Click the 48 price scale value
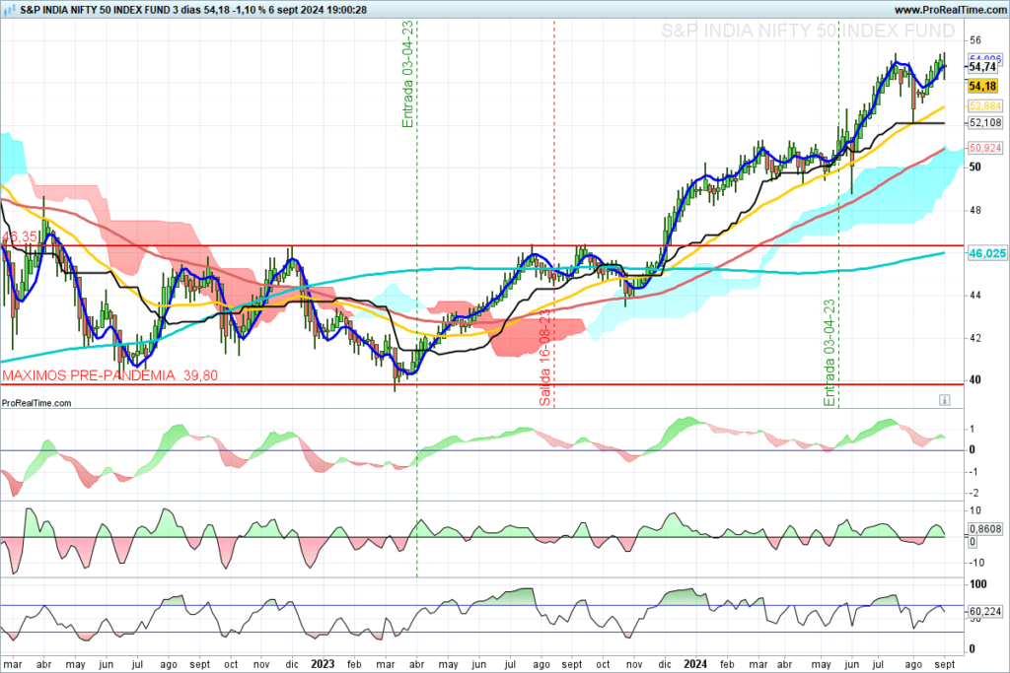Viewport: 1010px width, 673px height. pos(975,210)
